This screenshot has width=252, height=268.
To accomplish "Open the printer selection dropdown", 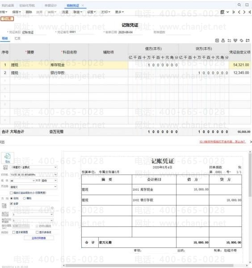I will 34,175.
